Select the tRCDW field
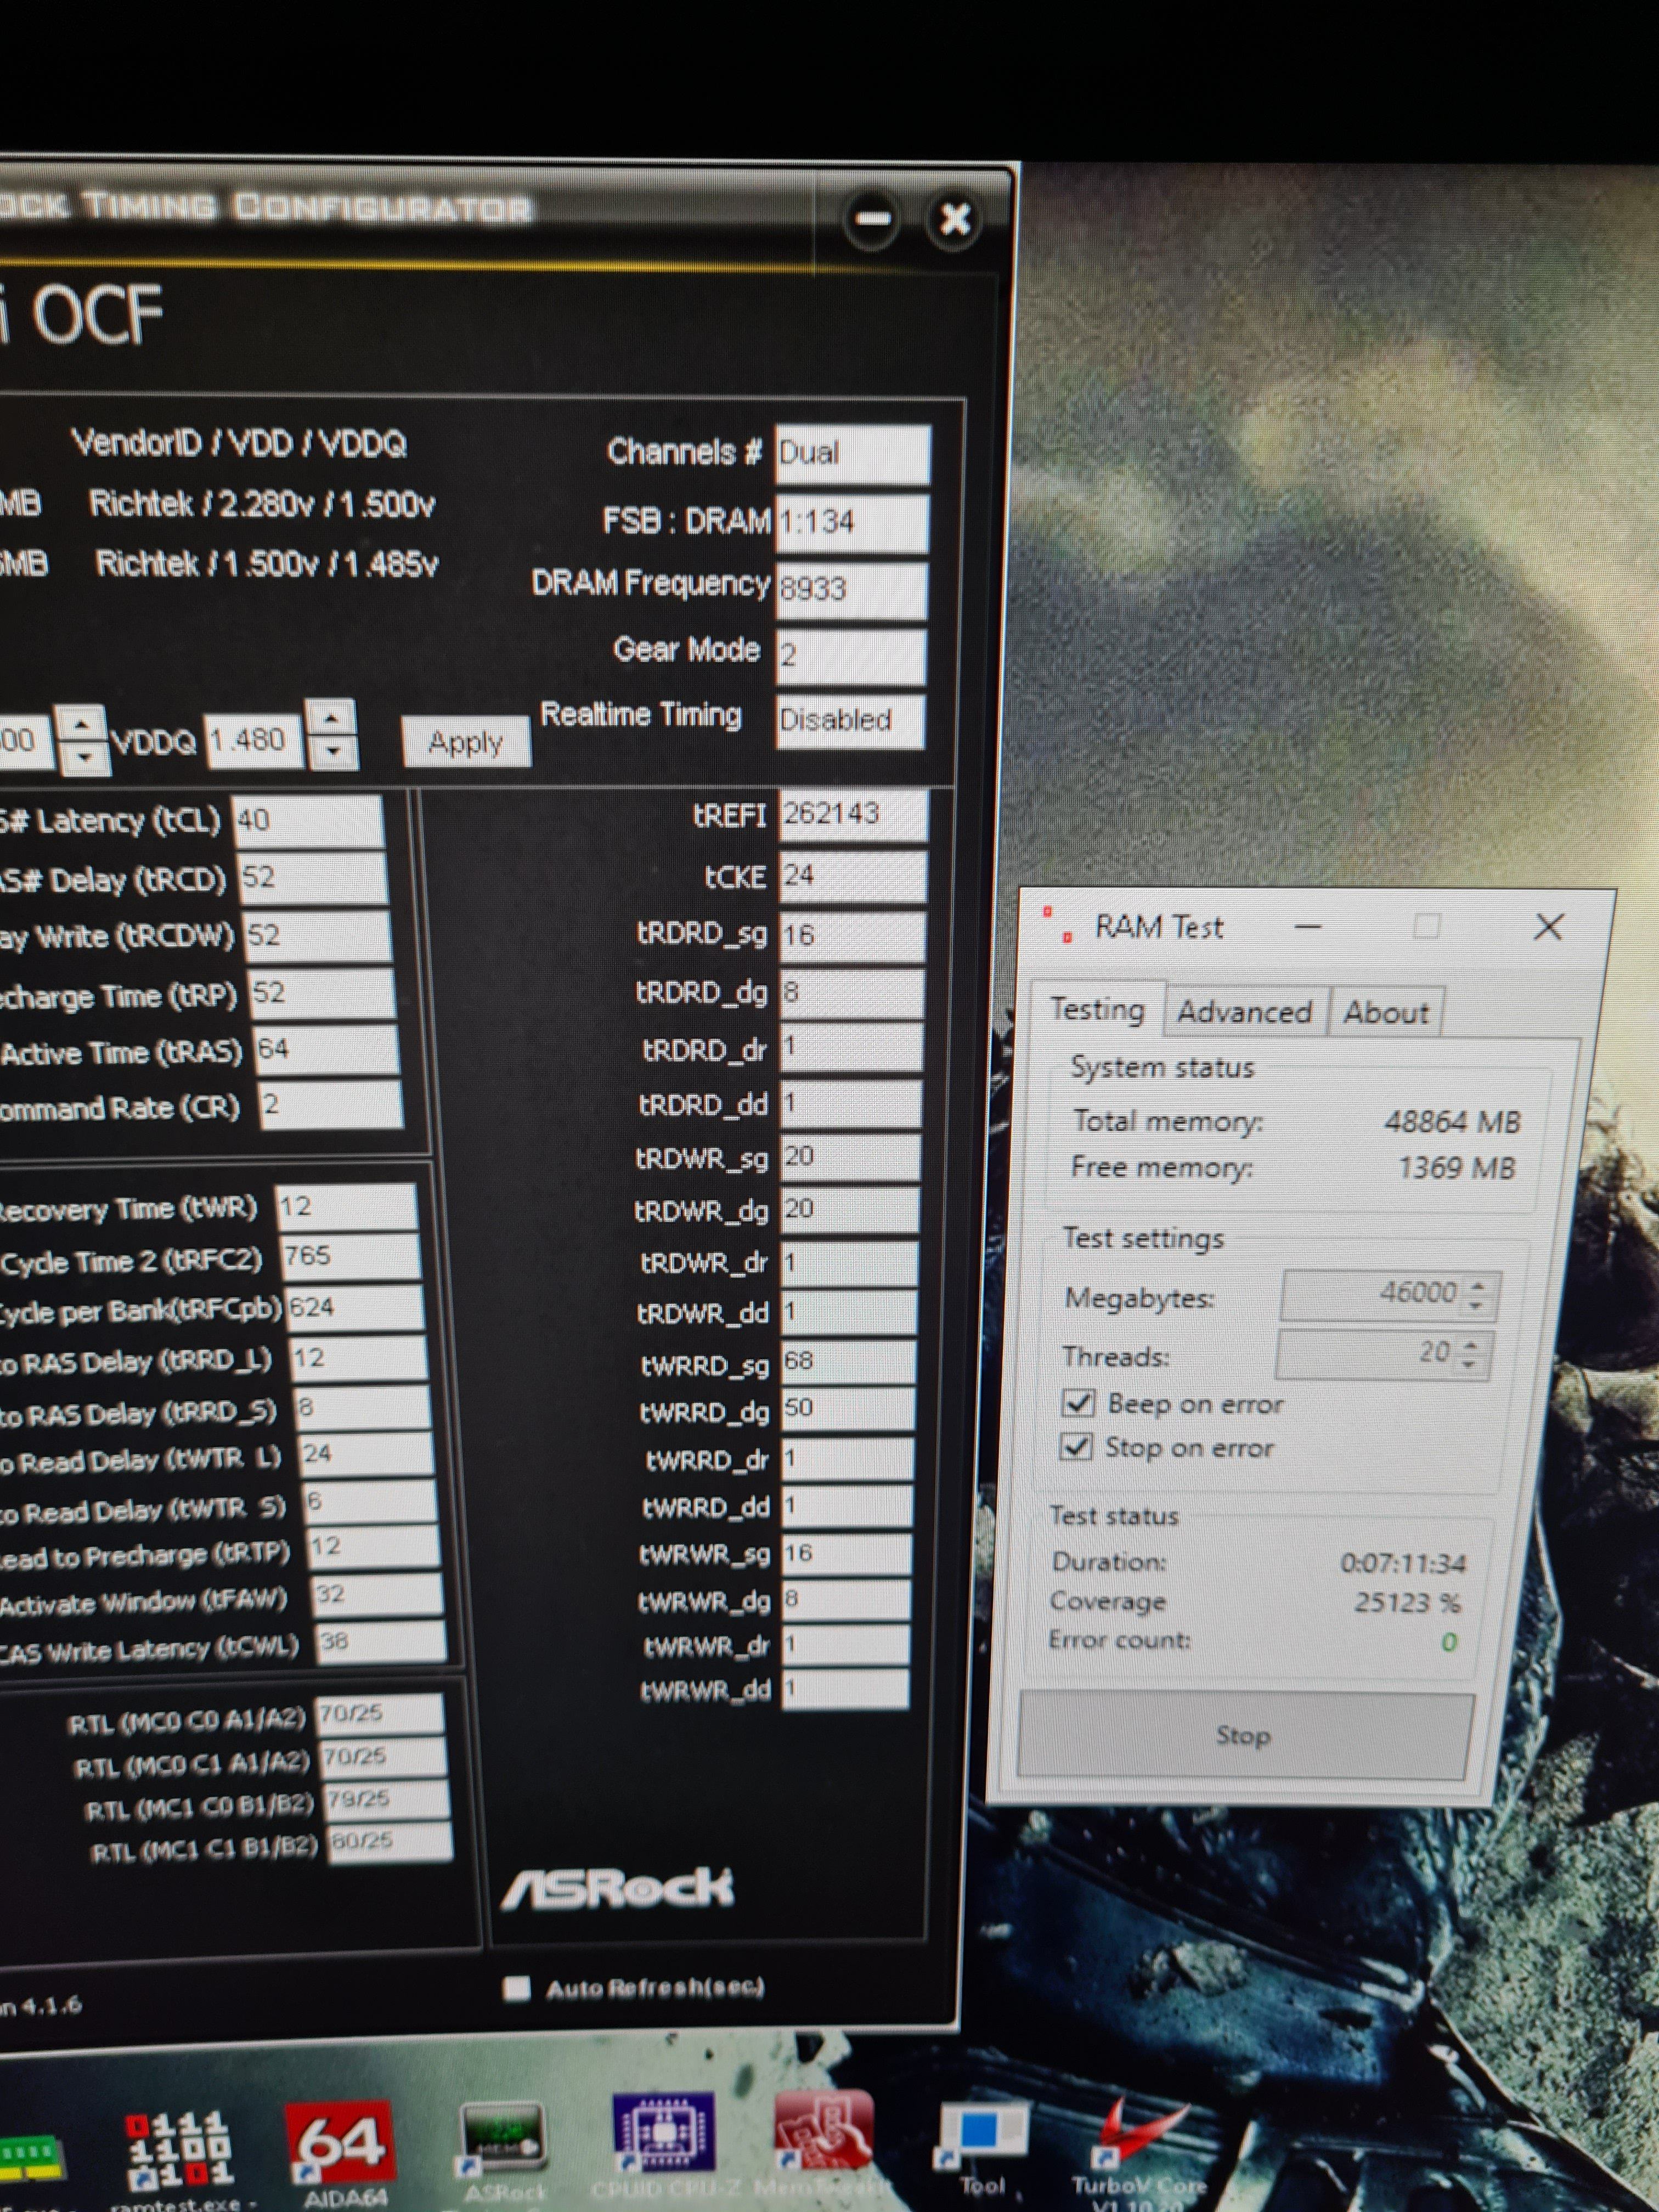The image size is (1659, 2212). tap(317, 936)
